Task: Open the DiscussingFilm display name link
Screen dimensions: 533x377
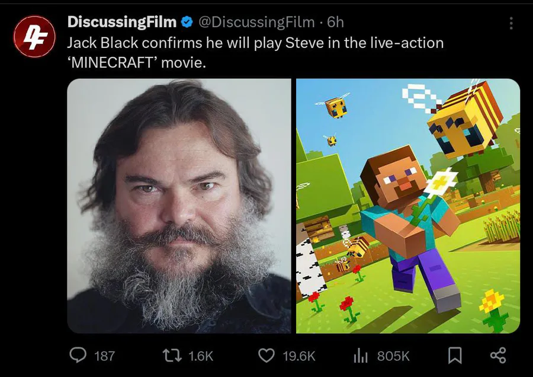Action: [x=122, y=22]
